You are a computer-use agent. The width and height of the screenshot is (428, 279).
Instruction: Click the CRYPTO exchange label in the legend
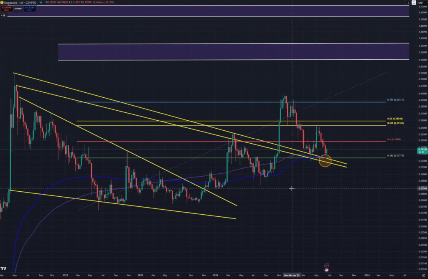(x=30, y=3)
